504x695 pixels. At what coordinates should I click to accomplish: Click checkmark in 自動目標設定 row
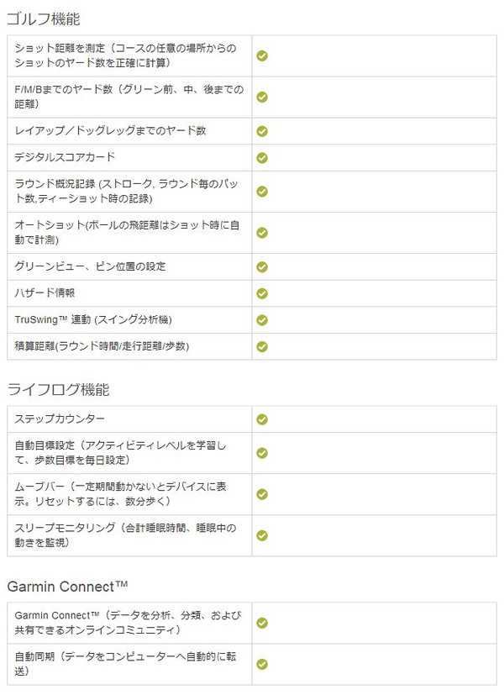(x=262, y=453)
